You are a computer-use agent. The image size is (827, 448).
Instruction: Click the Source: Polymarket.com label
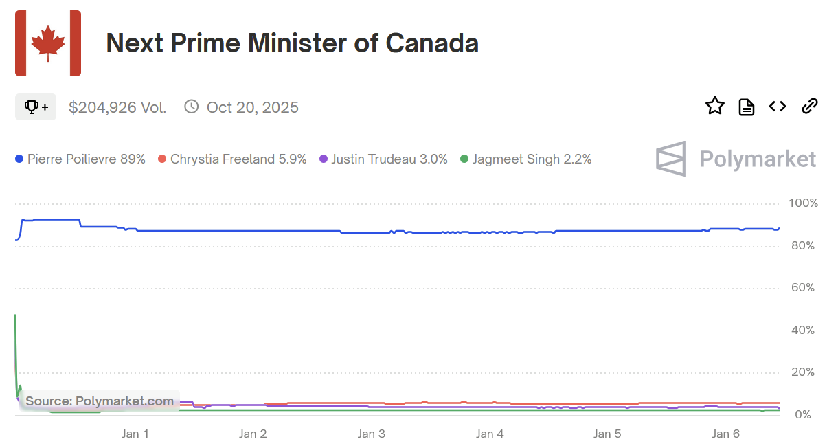tap(100, 401)
